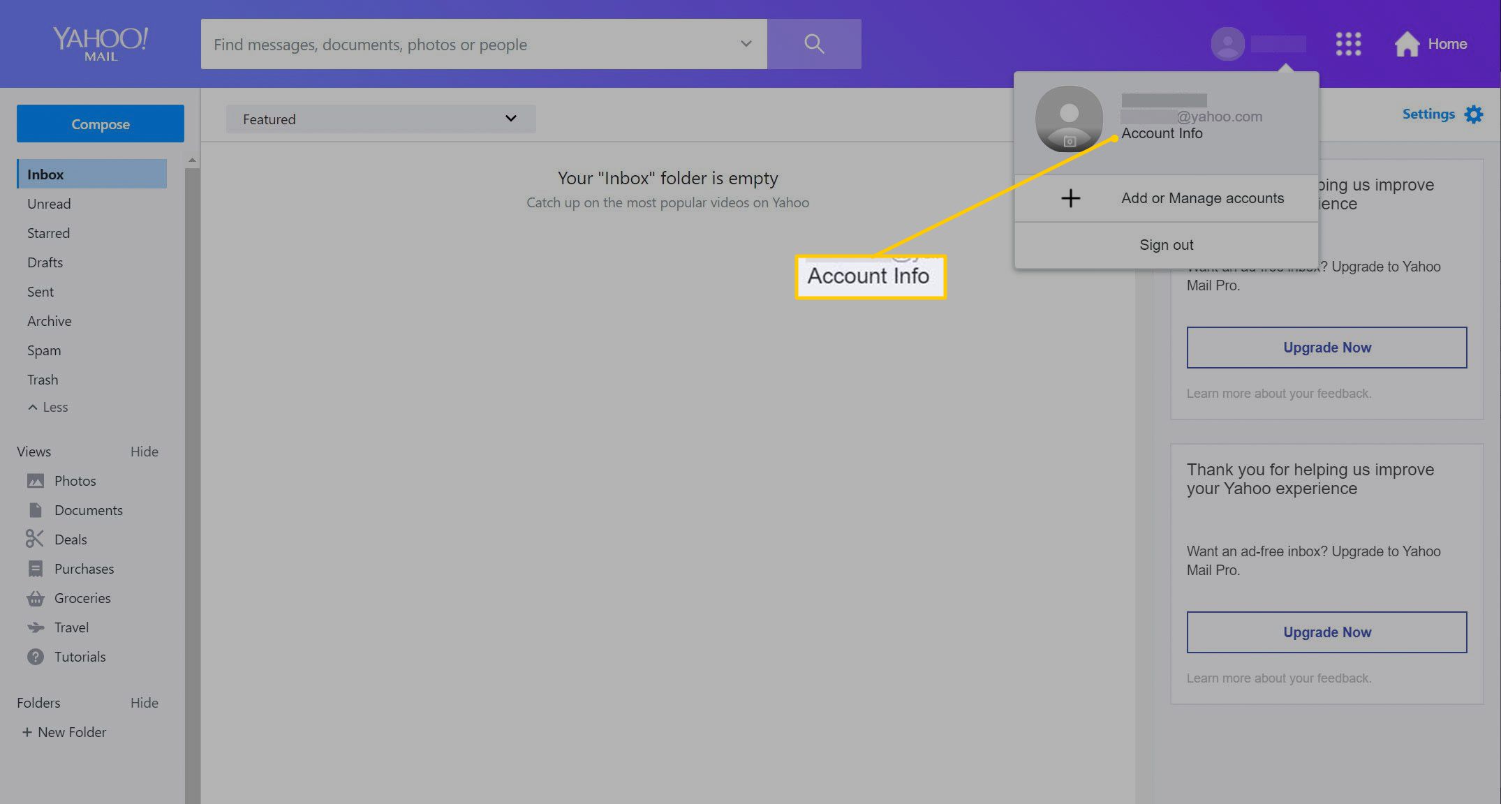This screenshot has height=804, width=1501.
Task: Open the Unread folder
Action: click(x=49, y=204)
